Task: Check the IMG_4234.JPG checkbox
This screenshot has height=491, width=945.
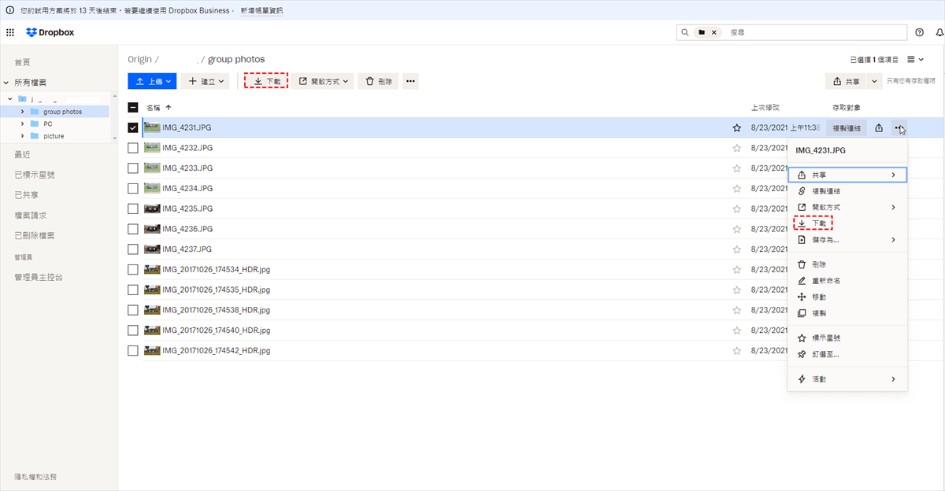Action: pyautogui.click(x=133, y=188)
